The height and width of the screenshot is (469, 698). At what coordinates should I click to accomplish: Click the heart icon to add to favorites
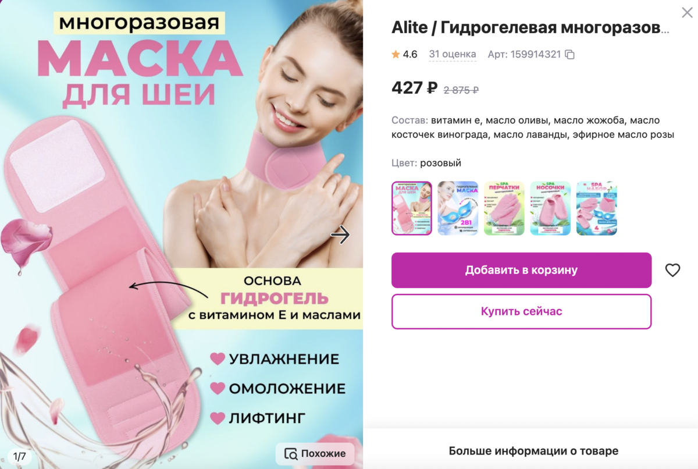[x=672, y=270]
